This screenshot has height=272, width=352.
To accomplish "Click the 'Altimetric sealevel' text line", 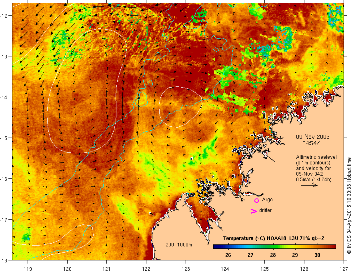I will [x=316, y=157].
